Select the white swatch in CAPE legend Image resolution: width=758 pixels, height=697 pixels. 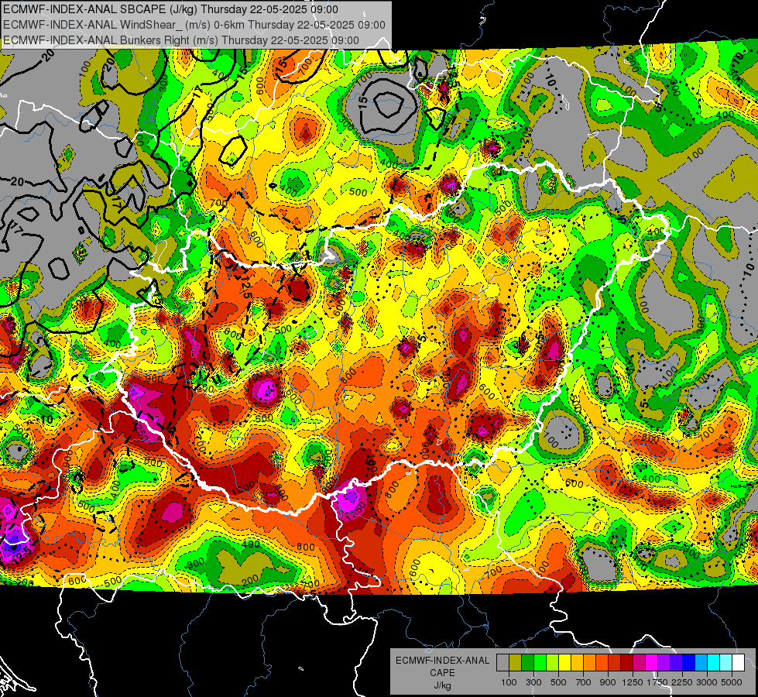[738, 663]
